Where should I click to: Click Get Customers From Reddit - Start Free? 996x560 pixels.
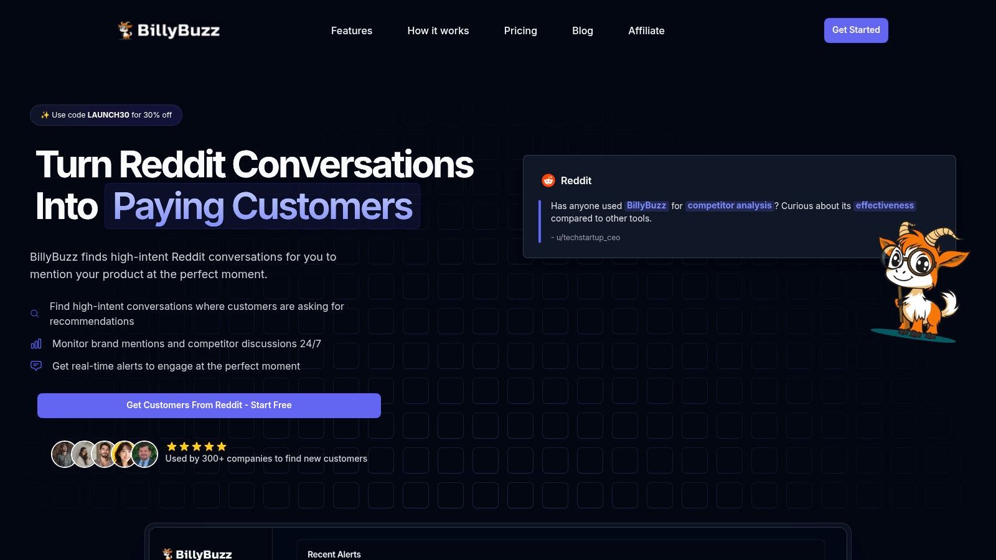[209, 405]
